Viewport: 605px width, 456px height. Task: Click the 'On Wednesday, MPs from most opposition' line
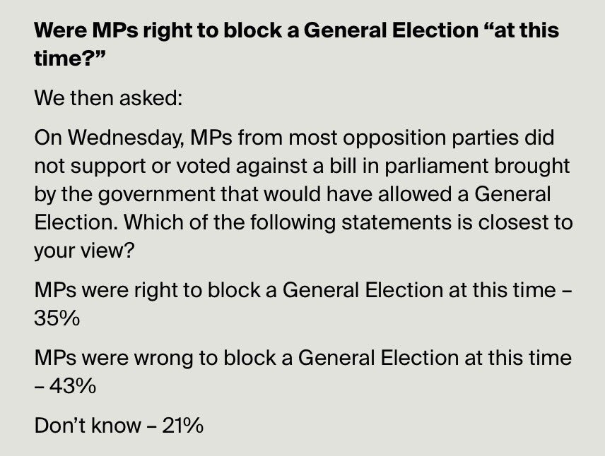(x=294, y=138)
